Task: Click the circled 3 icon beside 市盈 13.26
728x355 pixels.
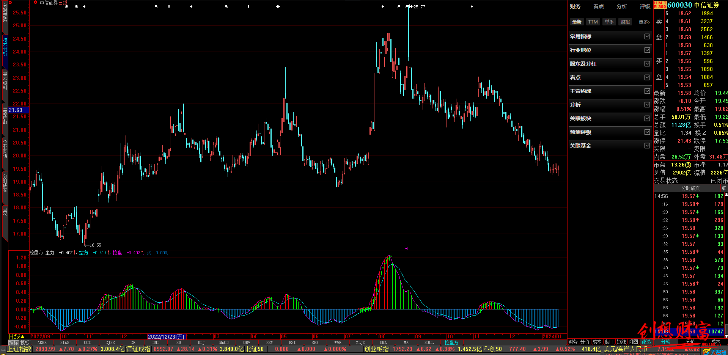Action: 688,165
